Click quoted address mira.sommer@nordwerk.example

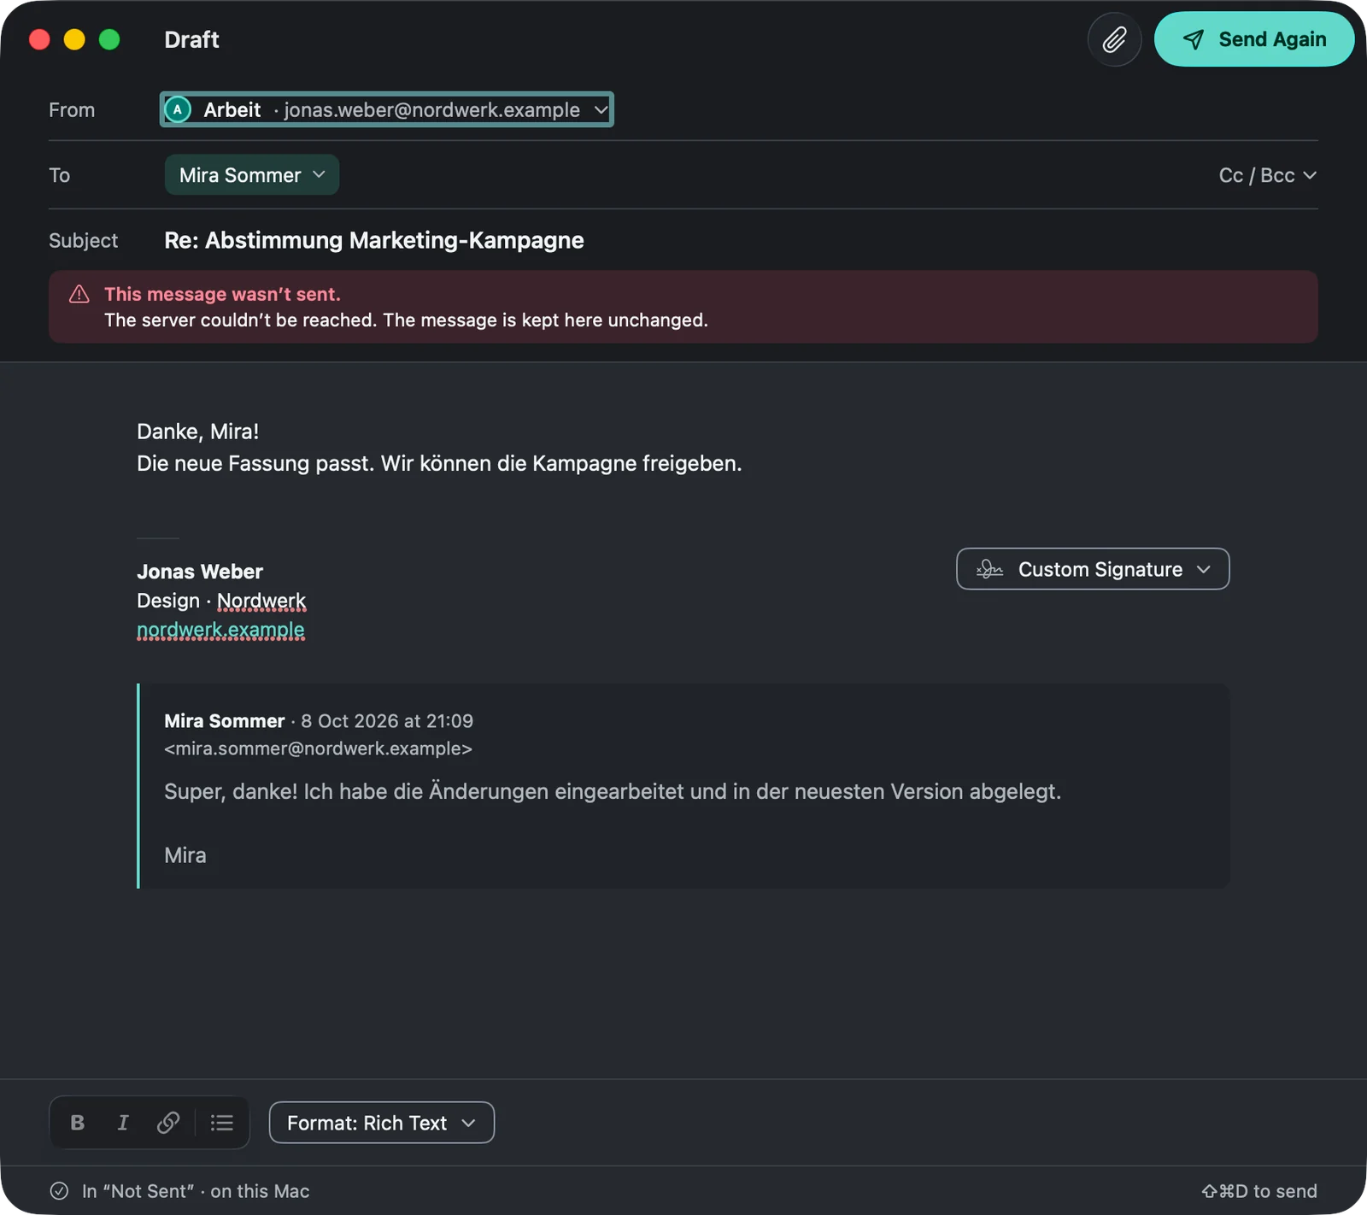pyautogui.click(x=318, y=748)
